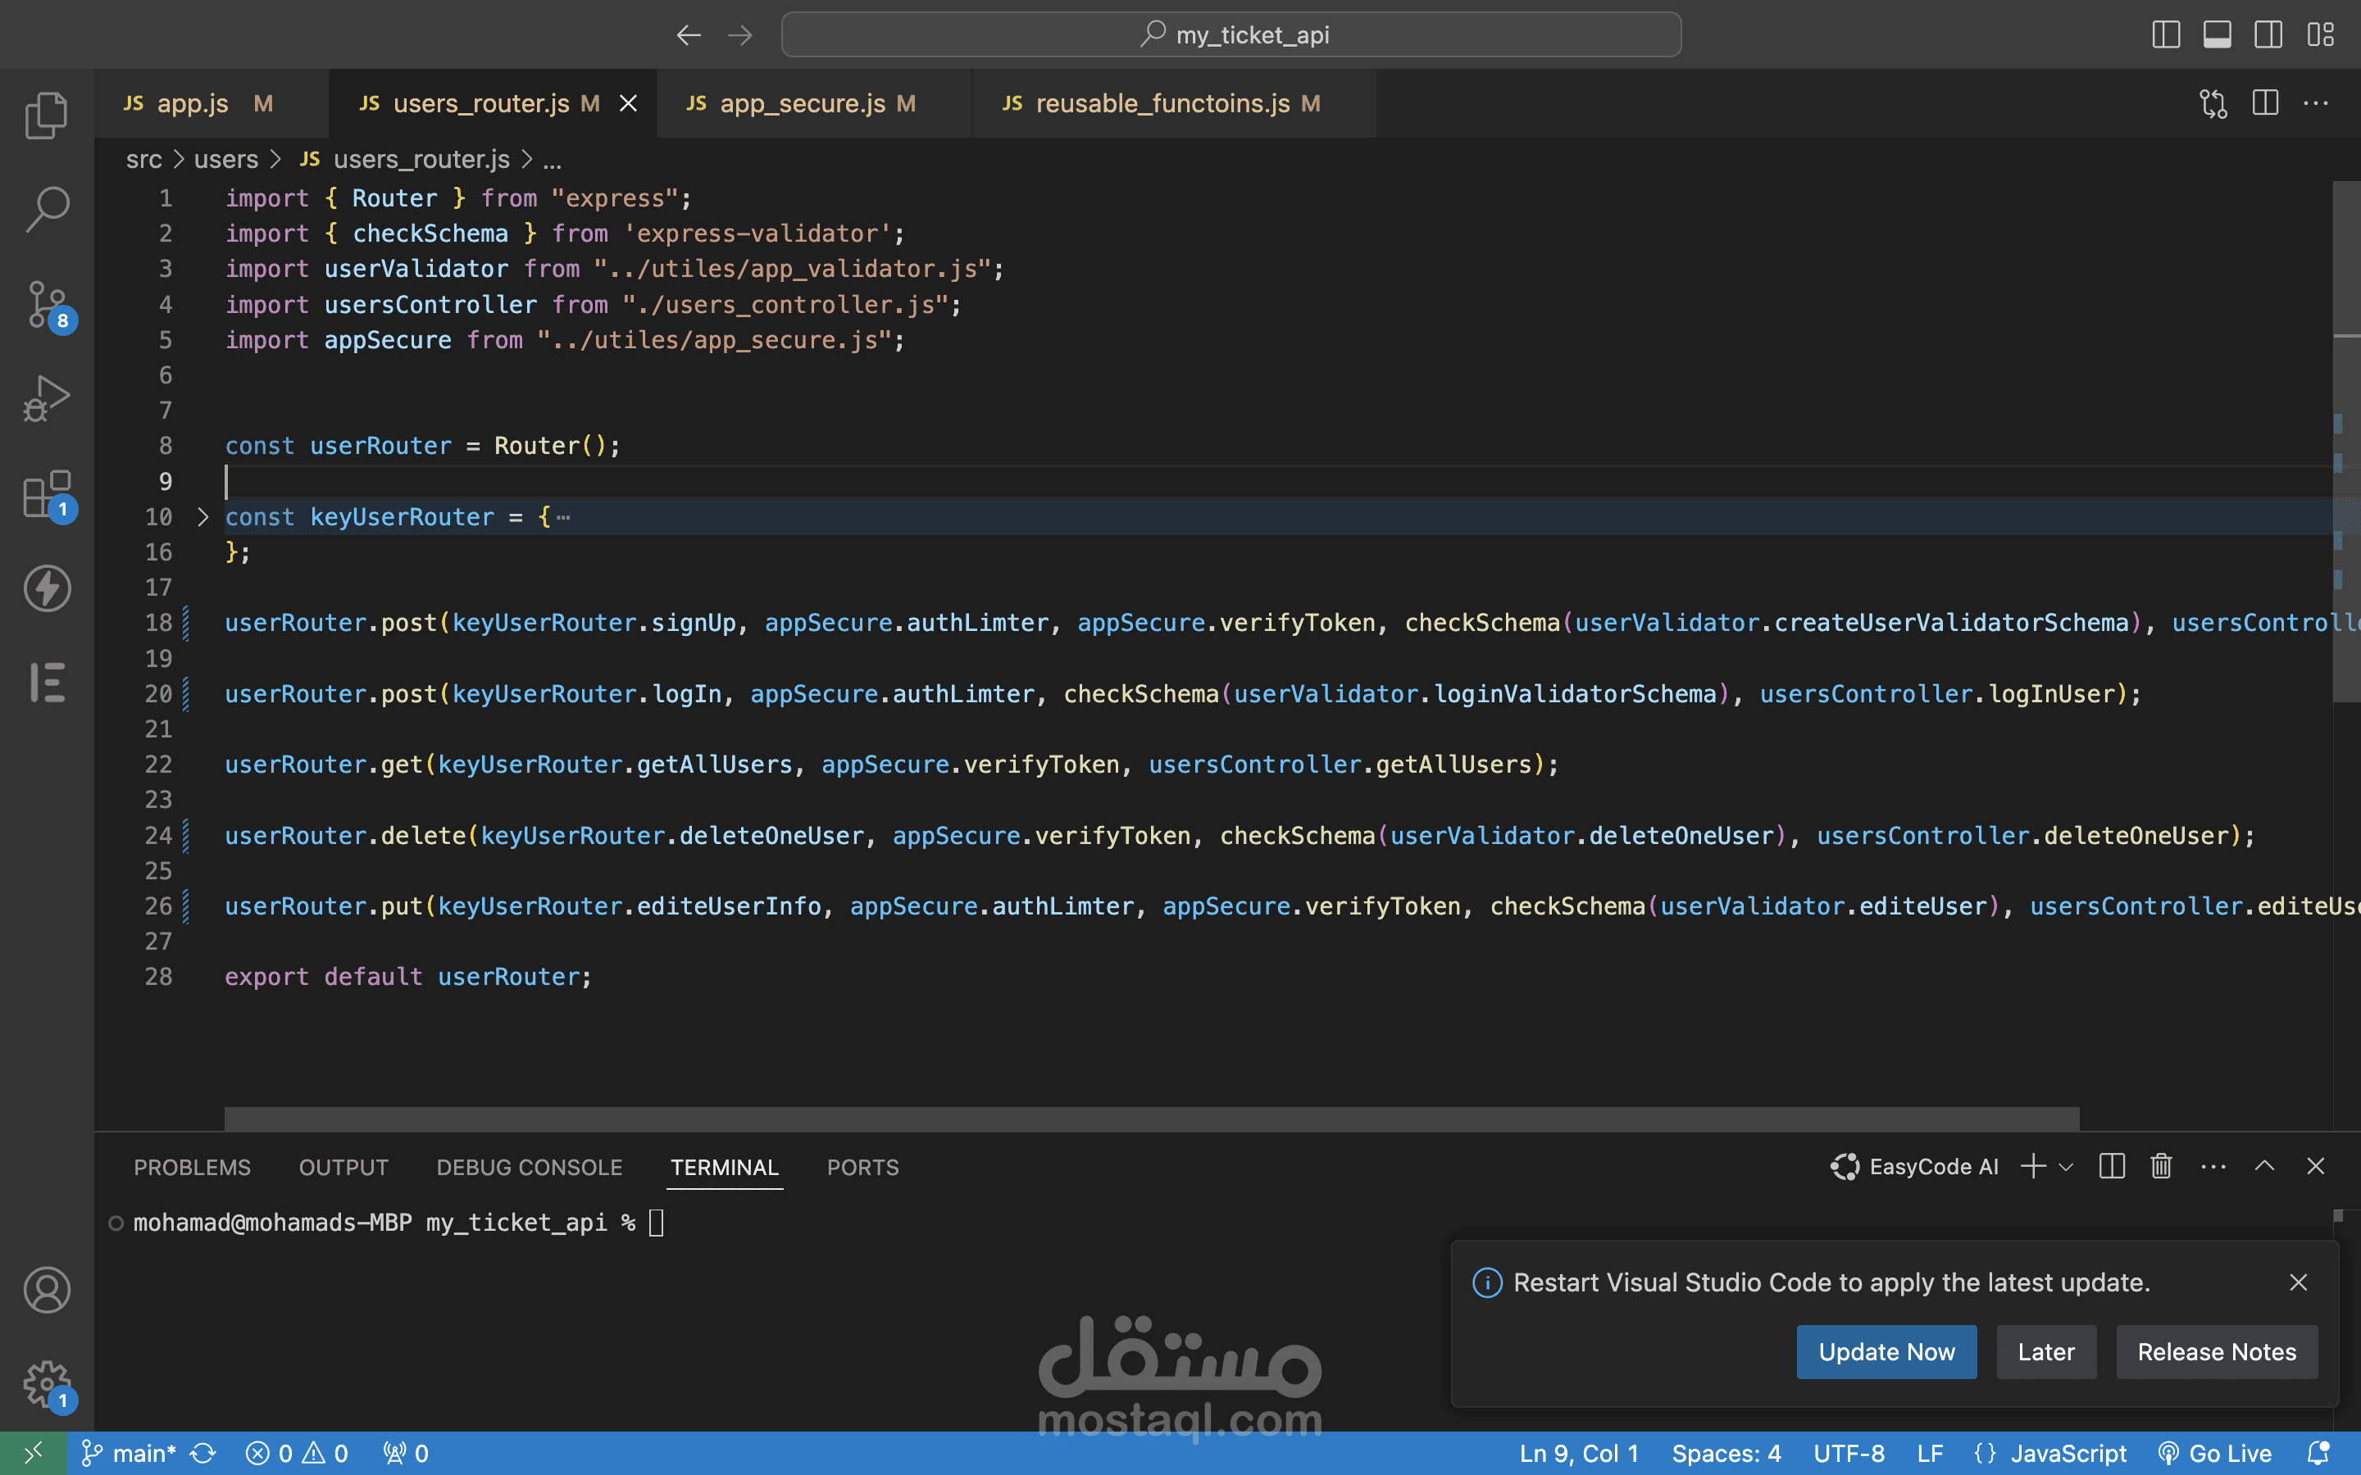
Task: Open the PORTS panel tab
Action: point(862,1167)
